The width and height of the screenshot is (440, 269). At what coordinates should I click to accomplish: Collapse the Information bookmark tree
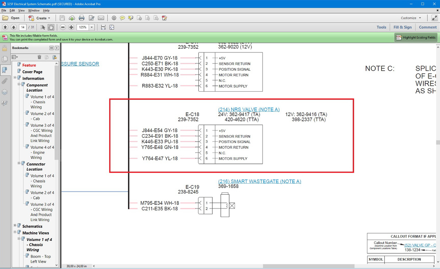(15, 78)
